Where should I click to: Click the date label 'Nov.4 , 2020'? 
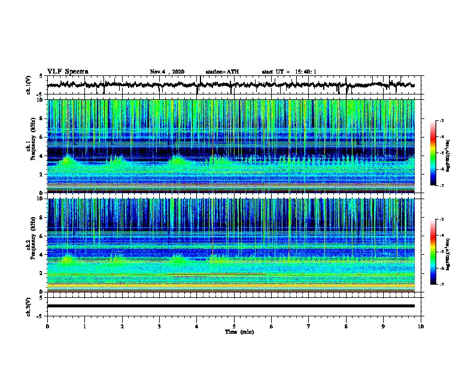pos(167,72)
